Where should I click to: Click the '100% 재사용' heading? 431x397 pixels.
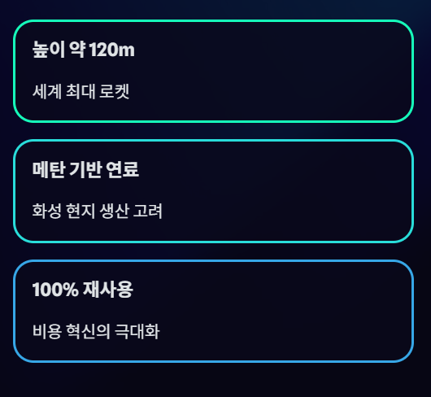(83, 290)
